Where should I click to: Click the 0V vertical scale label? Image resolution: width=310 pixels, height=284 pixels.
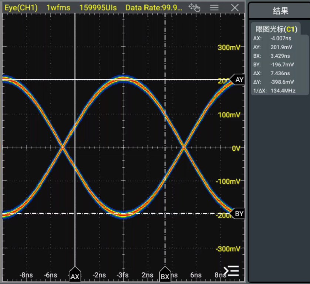(x=236, y=148)
